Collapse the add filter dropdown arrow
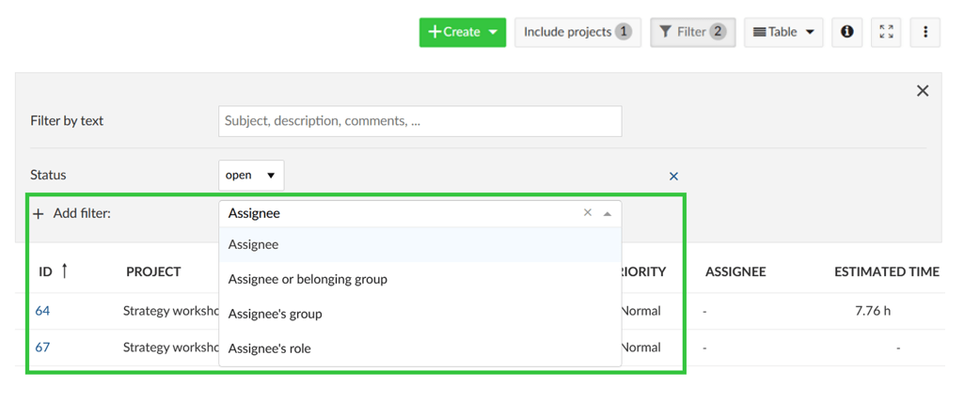964x417 pixels. (608, 214)
